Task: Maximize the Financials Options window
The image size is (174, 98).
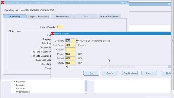Action: click(x=125, y=3)
